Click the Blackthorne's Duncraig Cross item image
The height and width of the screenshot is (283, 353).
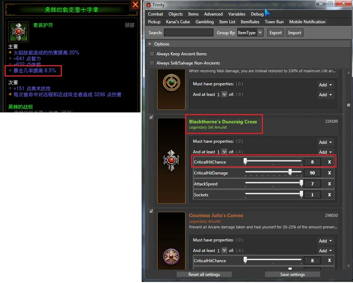coord(171,161)
